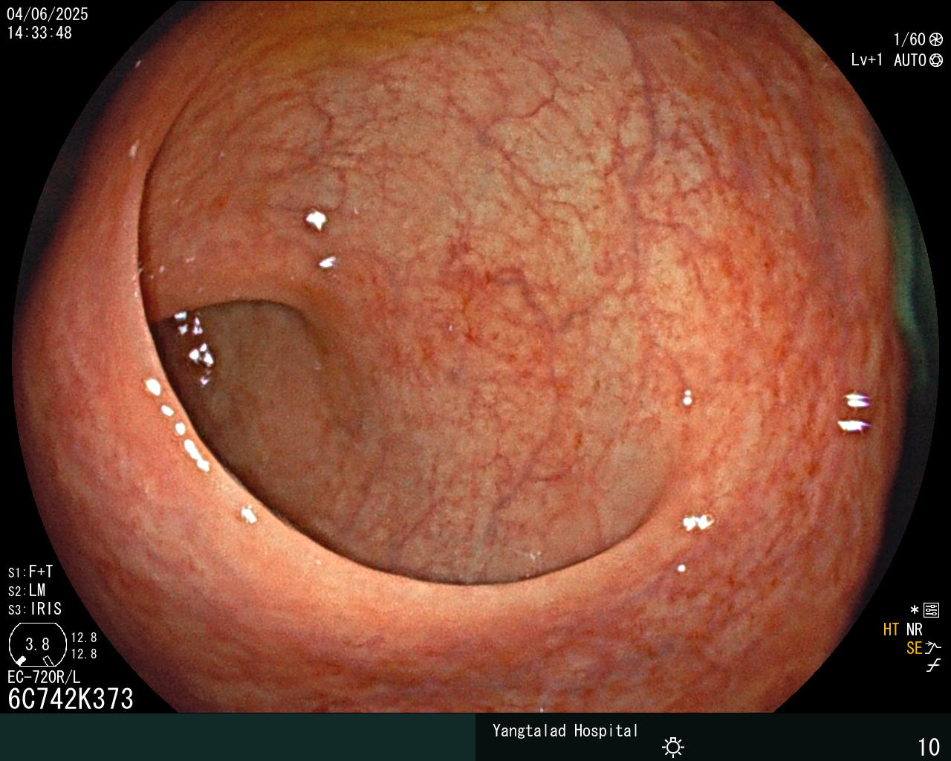Click the tone curve icon below SE
This screenshot has height=761, width=951.
pos(933,666)
